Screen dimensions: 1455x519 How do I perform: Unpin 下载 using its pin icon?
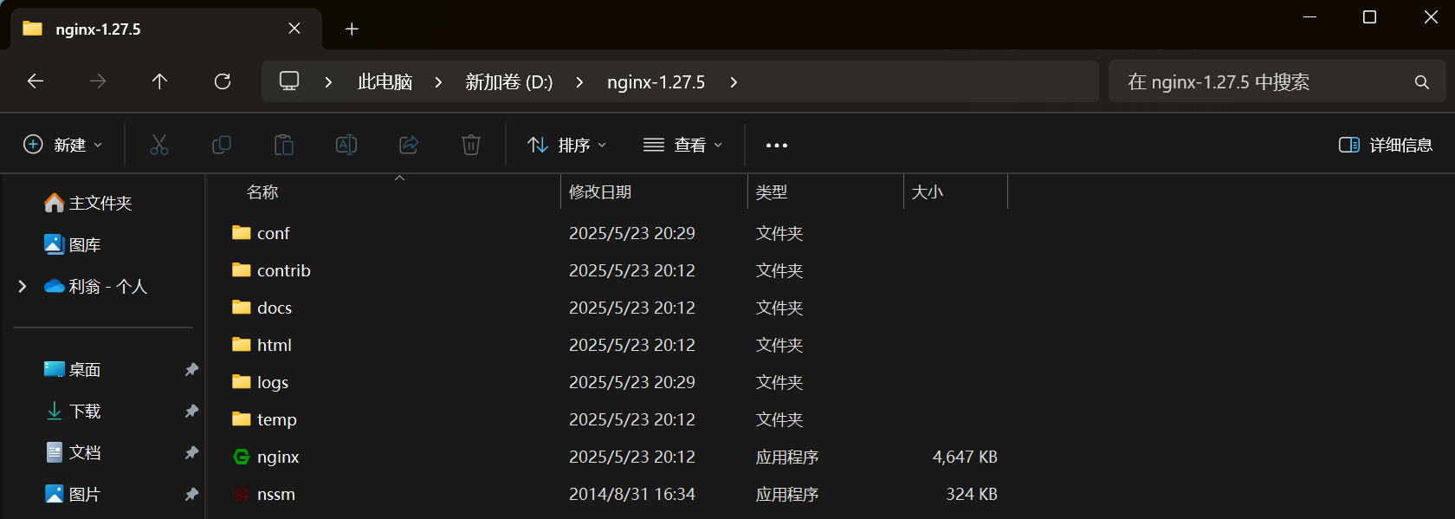[191, 412]
